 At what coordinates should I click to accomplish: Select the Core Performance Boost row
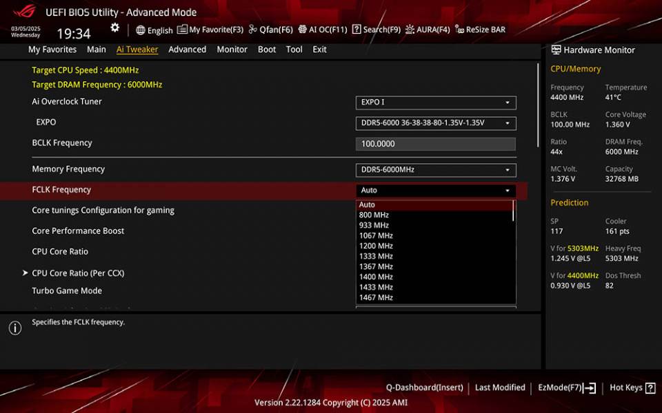(78, 231)
